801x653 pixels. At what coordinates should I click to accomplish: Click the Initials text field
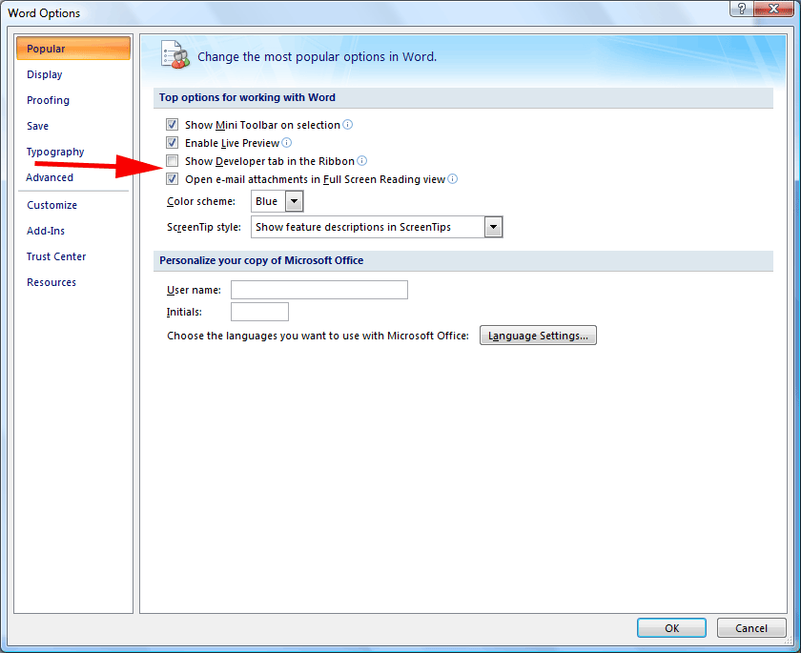tap(259, 312)
